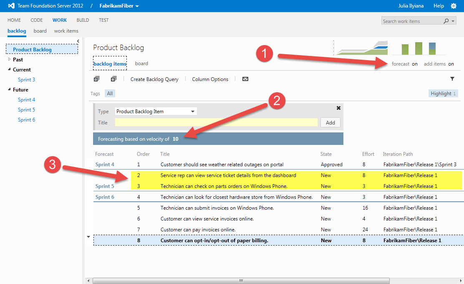
Task: Click the Julia Ilyiana user name
Action: click(x=411, y=6)
